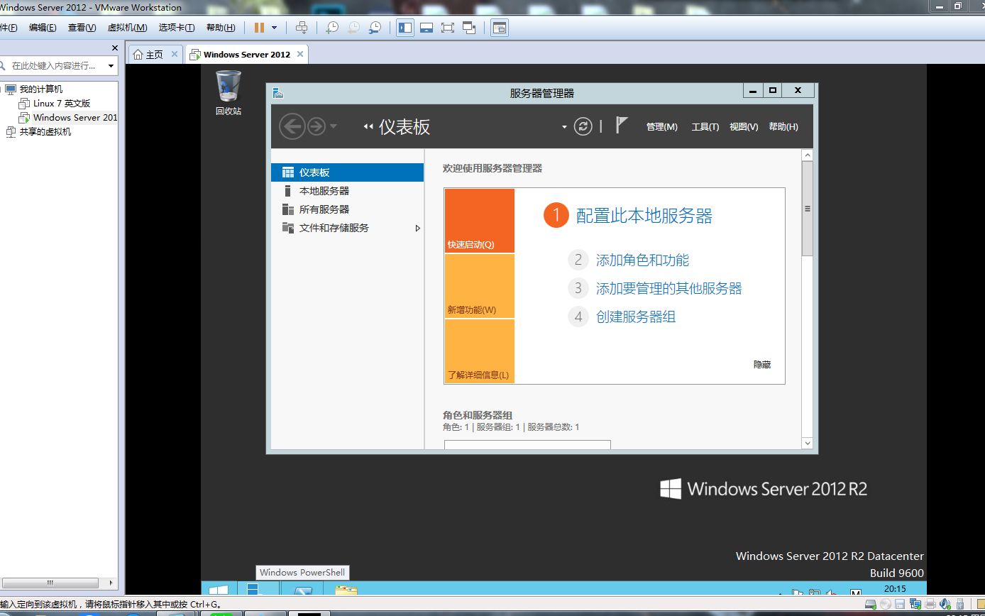Image resolution: width=985 pixels, height=616 pixels.
Task: Click the notifications flag icon
Action: 621,126
